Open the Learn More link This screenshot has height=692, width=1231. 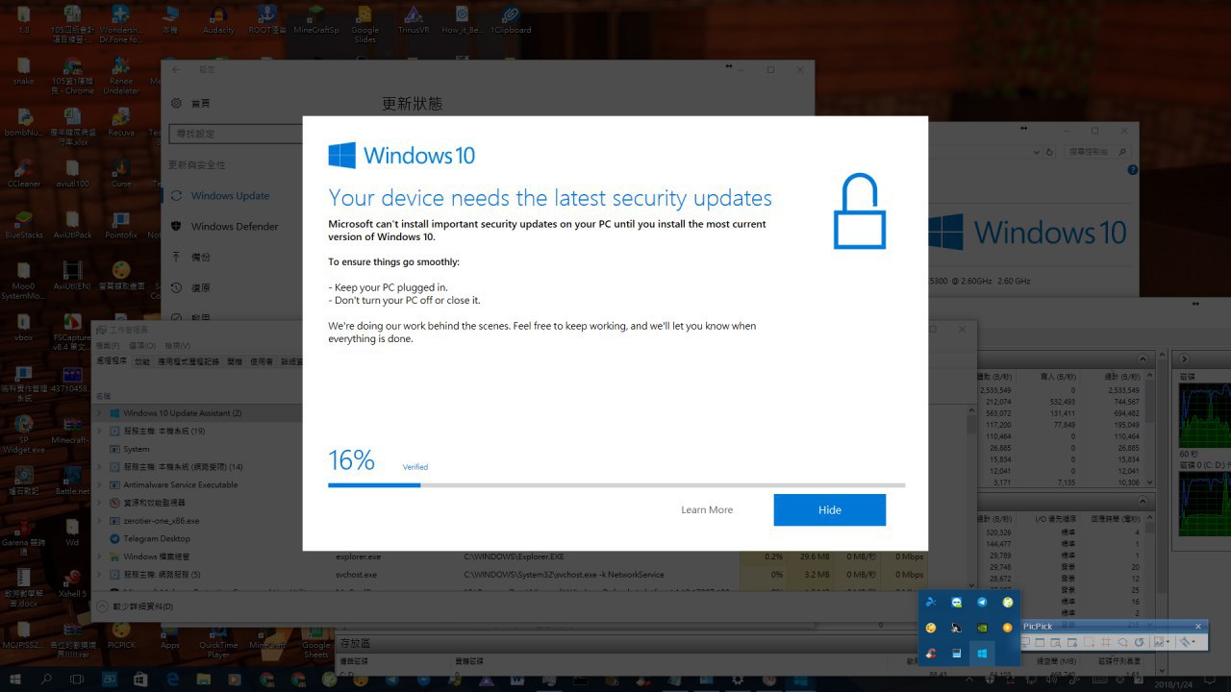tap(706, 510)
